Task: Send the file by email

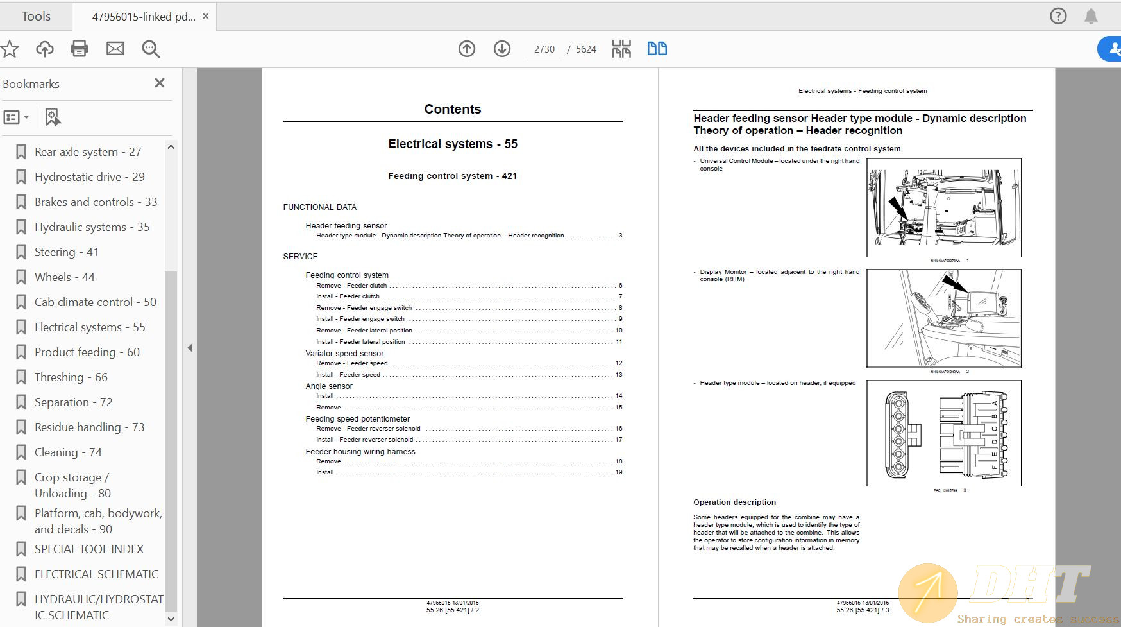Action: click(x=115, y=49)
